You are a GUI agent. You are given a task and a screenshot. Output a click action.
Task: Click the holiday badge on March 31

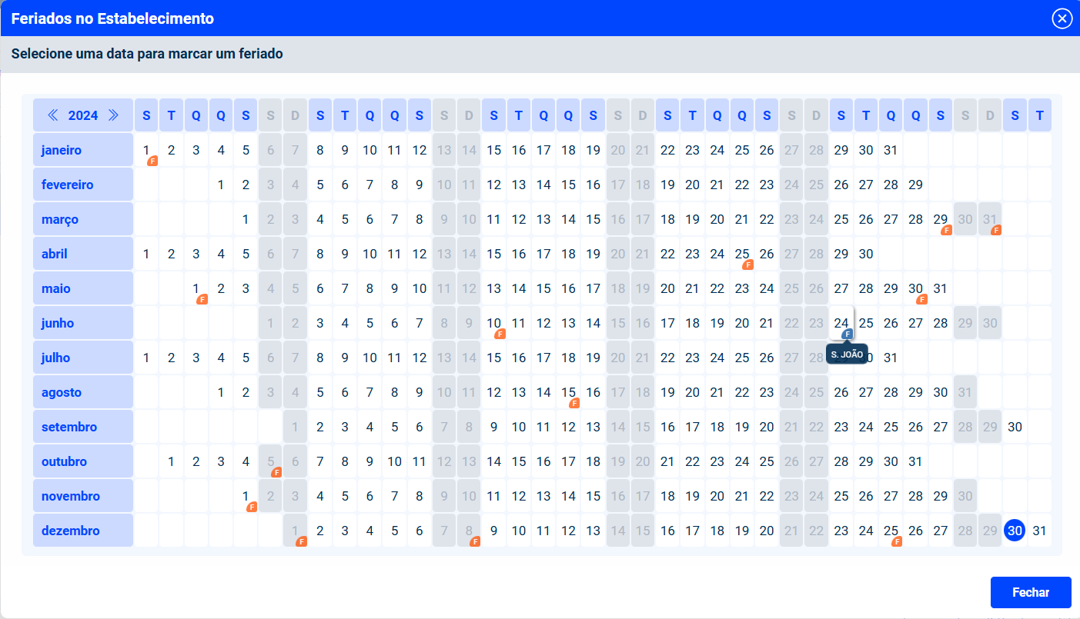coord(996,230)
